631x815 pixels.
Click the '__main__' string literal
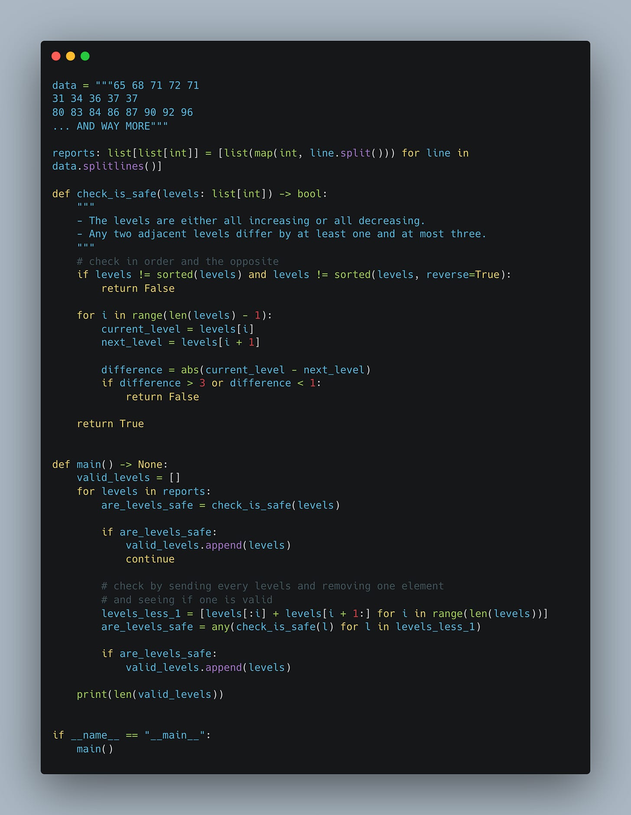pyautogui.click(x=175, y=736)
